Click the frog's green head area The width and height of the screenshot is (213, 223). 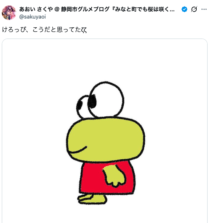coord(105,139)
